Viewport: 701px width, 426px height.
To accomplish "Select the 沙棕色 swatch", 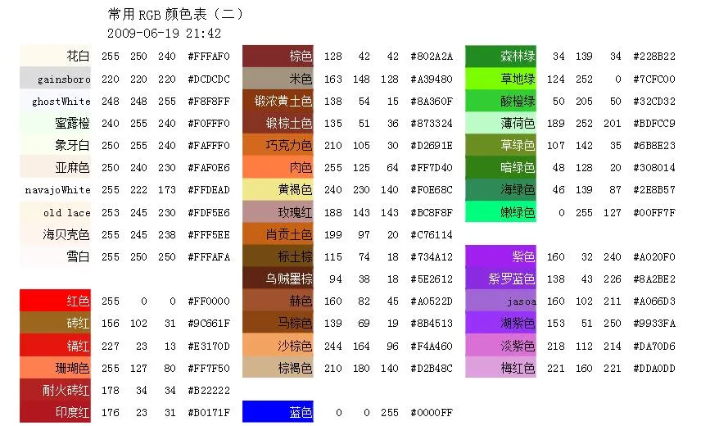I will [x=278, y=345].
